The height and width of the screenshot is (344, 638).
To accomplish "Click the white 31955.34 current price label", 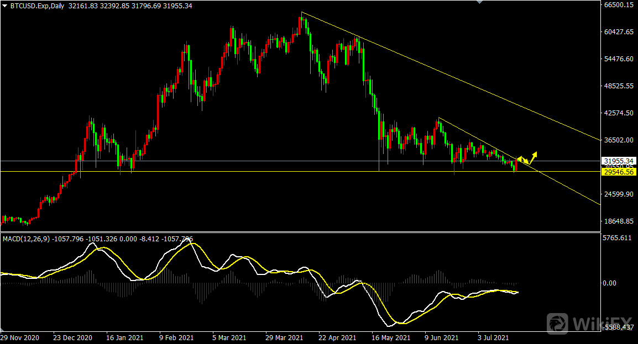I will coord(619,161).
